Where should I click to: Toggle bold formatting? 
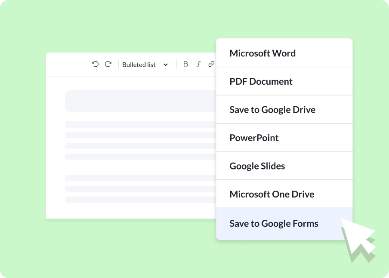(185, 64)
